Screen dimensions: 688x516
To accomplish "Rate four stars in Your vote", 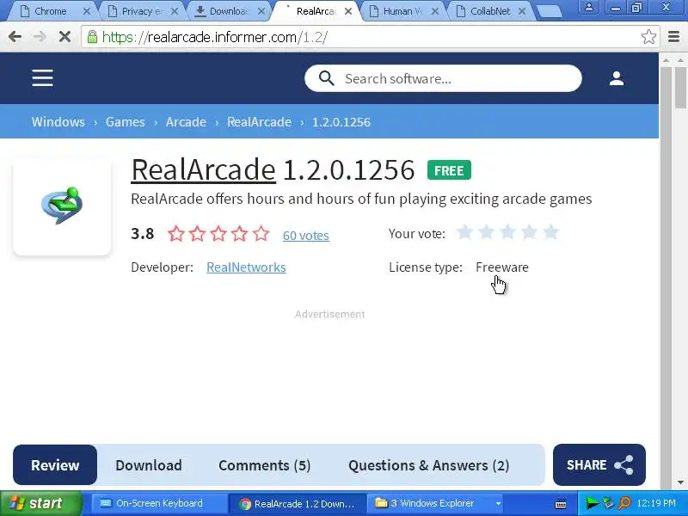I will click(529, 232).
